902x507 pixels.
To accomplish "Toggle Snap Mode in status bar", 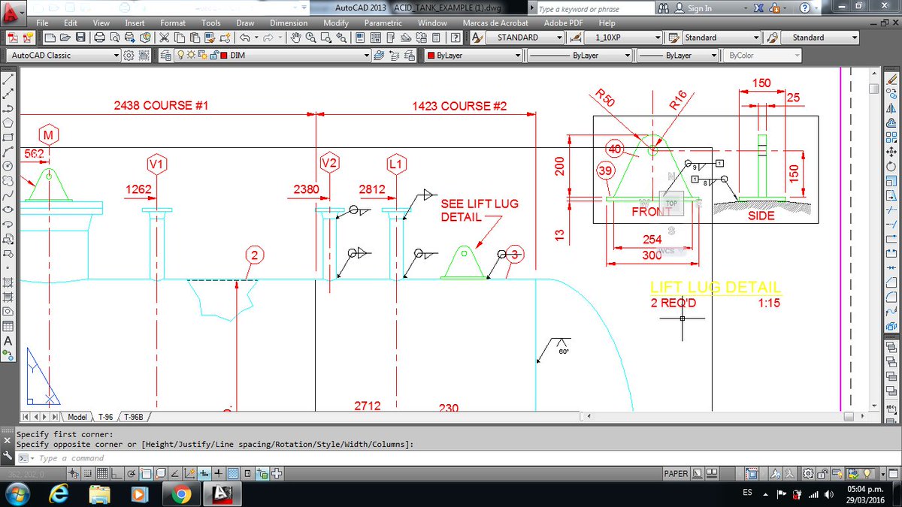I will click(x=87, y=474).
